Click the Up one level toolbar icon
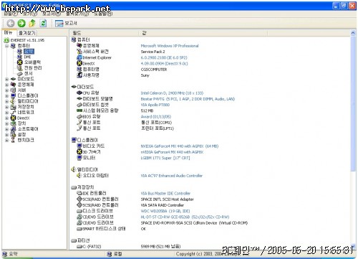358x259 pixels. 32,23
